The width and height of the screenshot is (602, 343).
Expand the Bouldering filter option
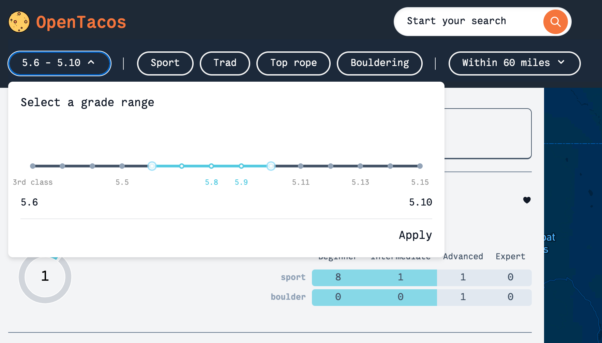(x=379, y=63)
